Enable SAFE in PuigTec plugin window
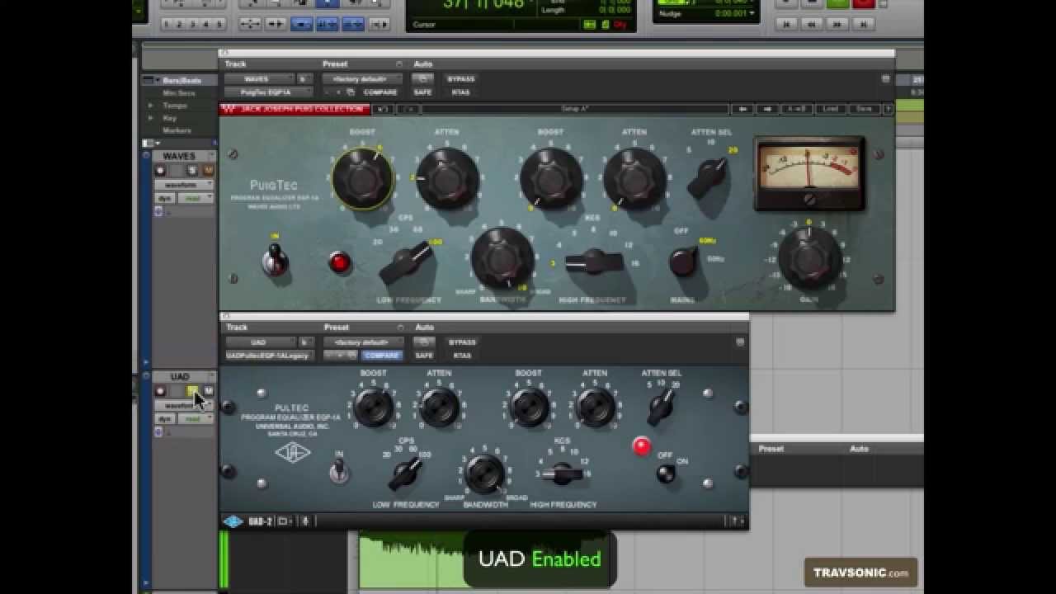 tap(423, 92)
